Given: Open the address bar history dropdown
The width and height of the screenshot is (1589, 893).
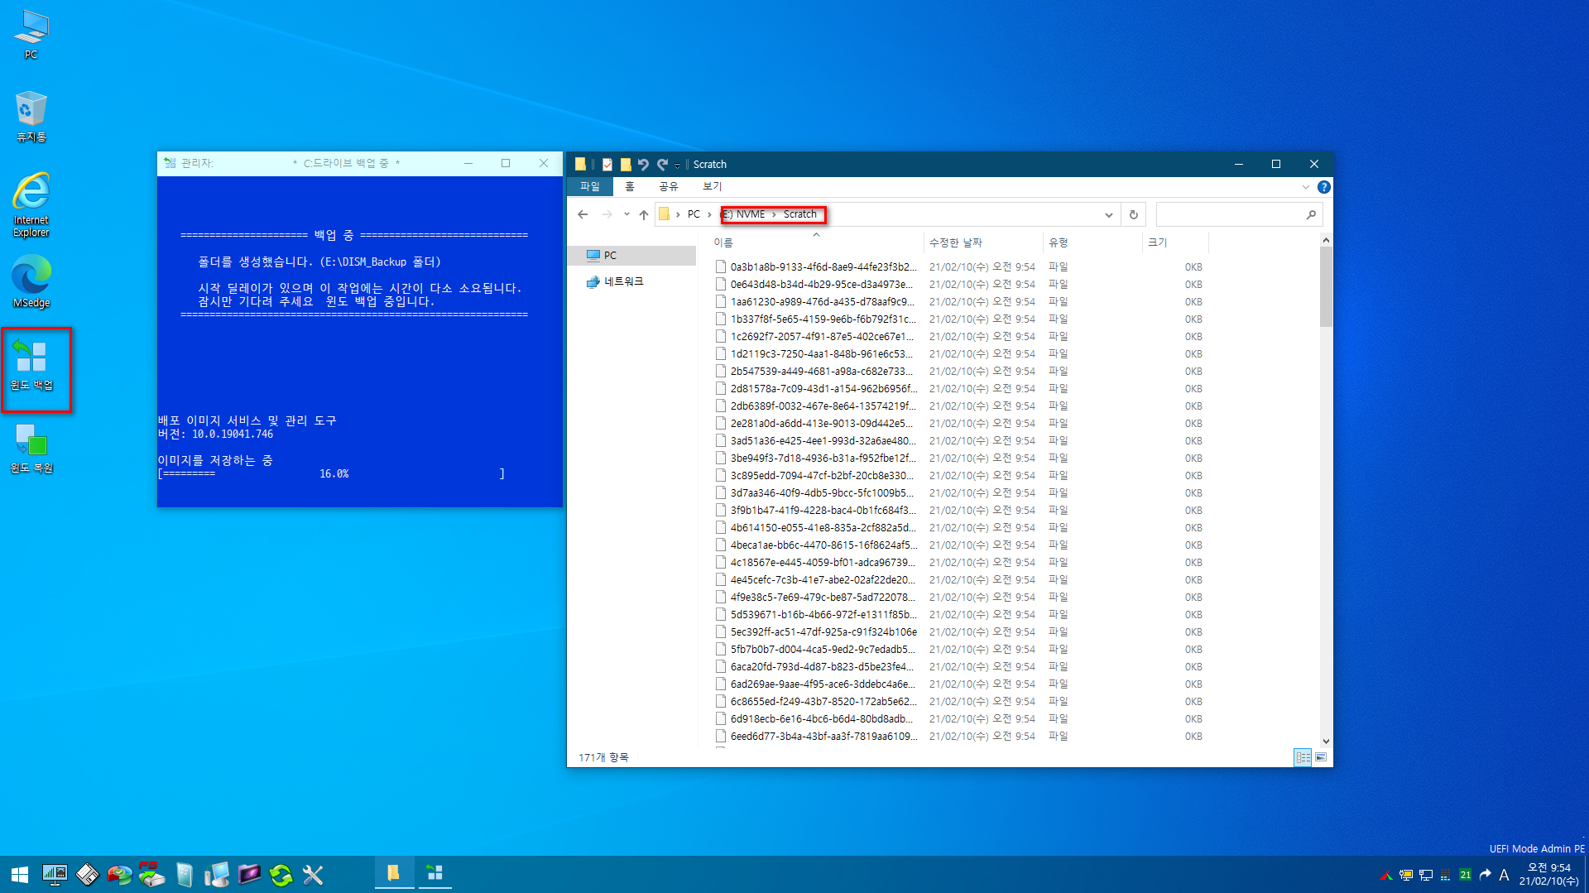Looking at the screenshot, I should pyautogui.click(x=1109, y=214).
